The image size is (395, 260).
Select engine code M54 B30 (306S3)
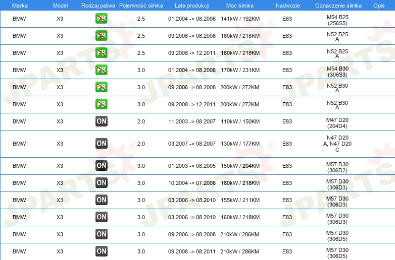click(x=337, y=72)
